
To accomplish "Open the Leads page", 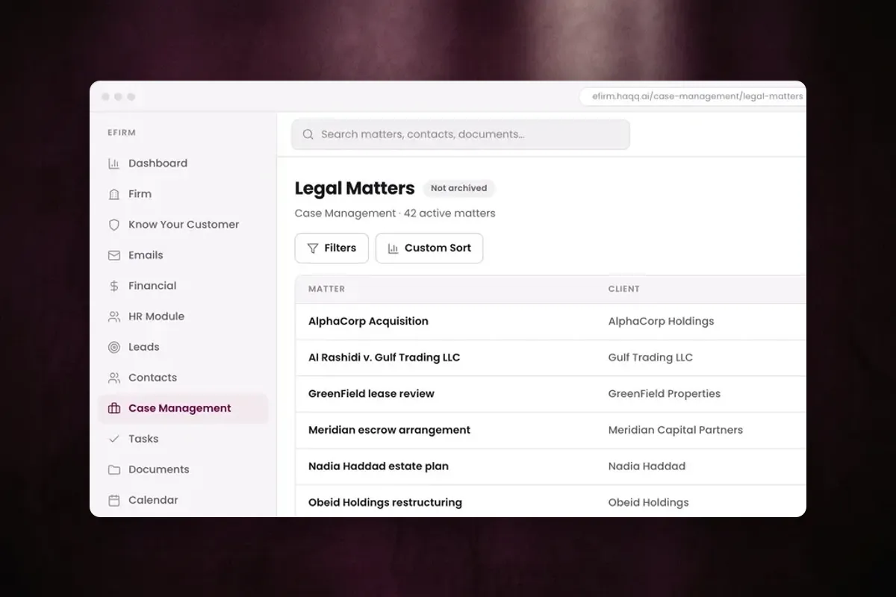I will click(x=183, y=347).
